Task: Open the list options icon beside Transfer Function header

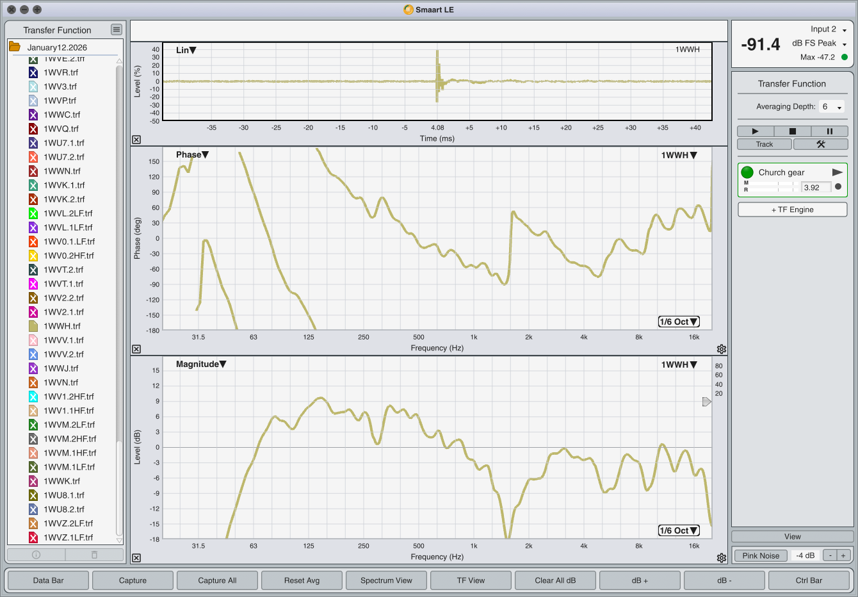Action: coord(116,29)
